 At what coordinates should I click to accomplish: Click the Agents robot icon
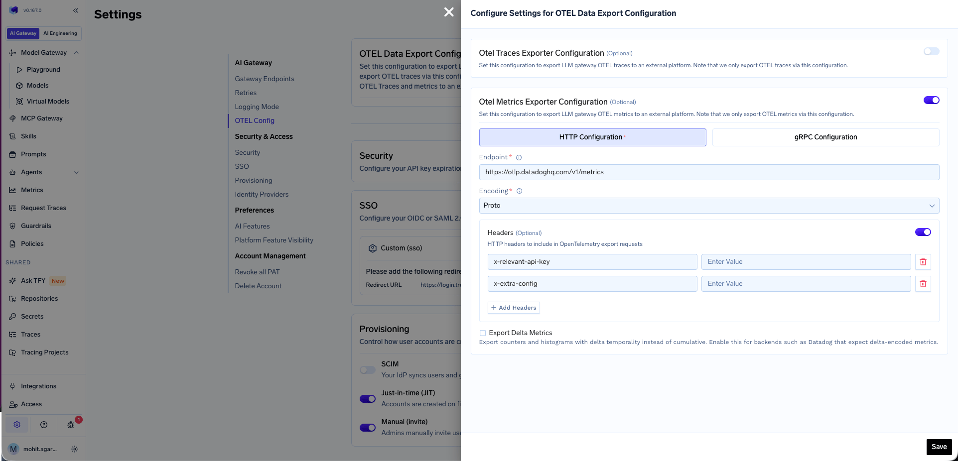point(12,172)
